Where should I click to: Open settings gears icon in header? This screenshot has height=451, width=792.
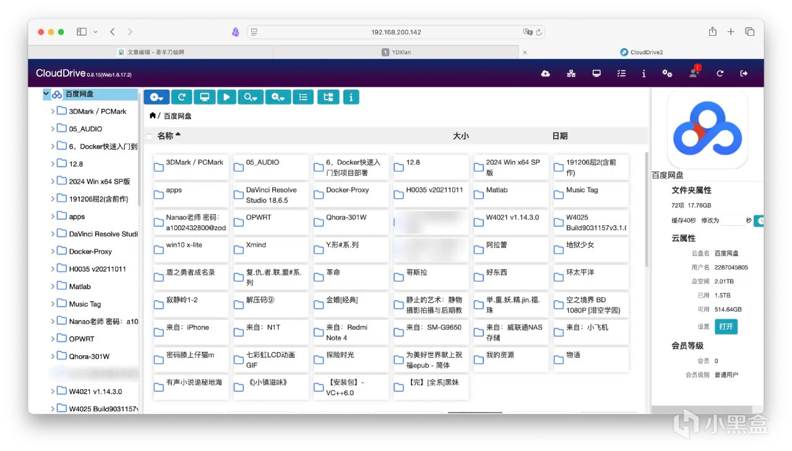pyautogui.click(x=667, y=74)
